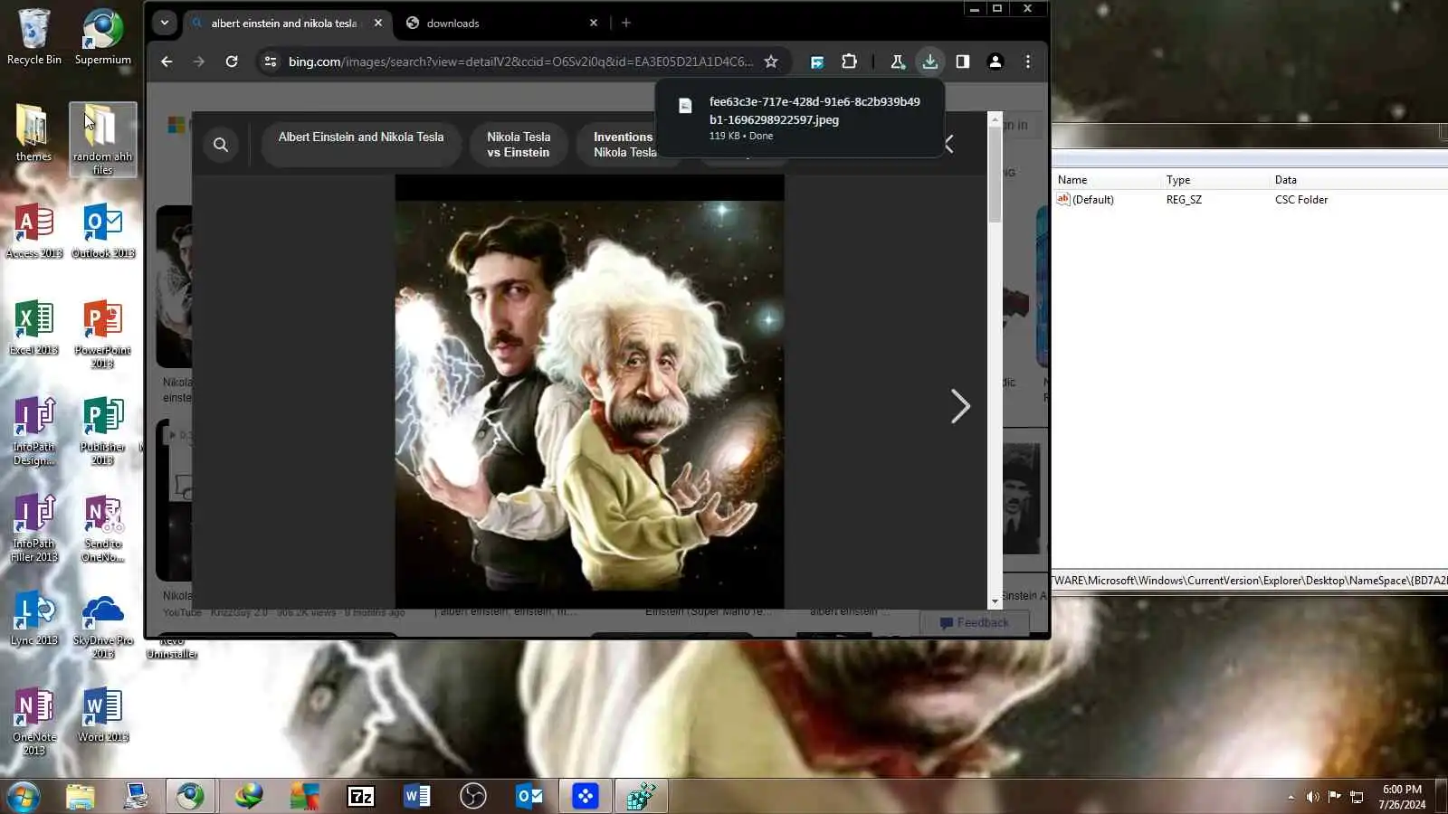Show hidden system tray icons
The image size is (1448, 814).
coord(1291,797)
